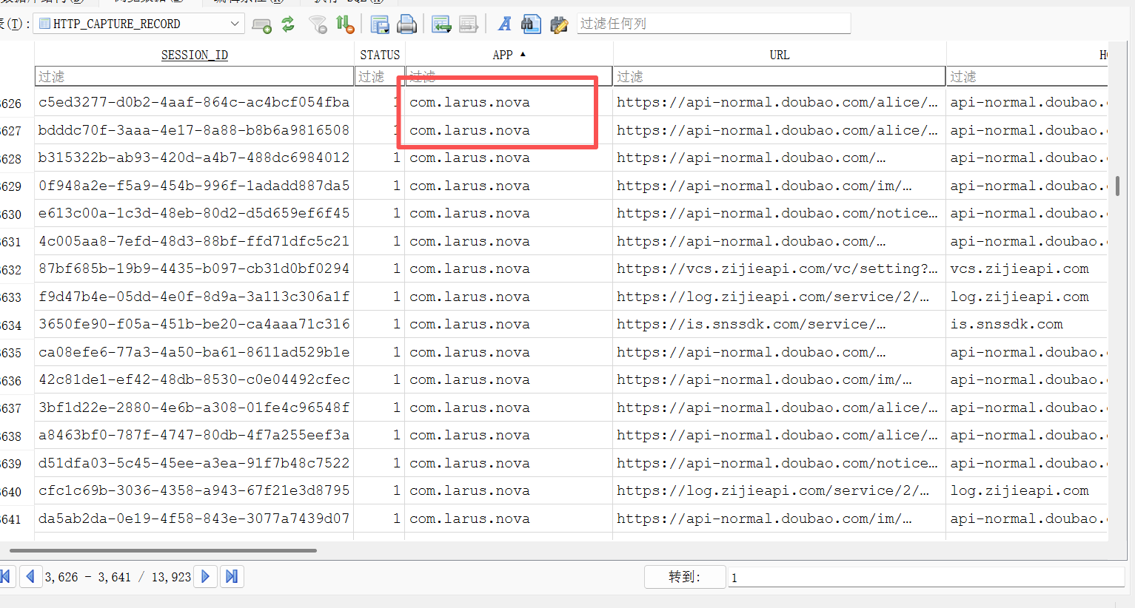The width and height of the screenshot is (1135, 608).
Task: Select the row header ending in 626
Action: [16, 104]
